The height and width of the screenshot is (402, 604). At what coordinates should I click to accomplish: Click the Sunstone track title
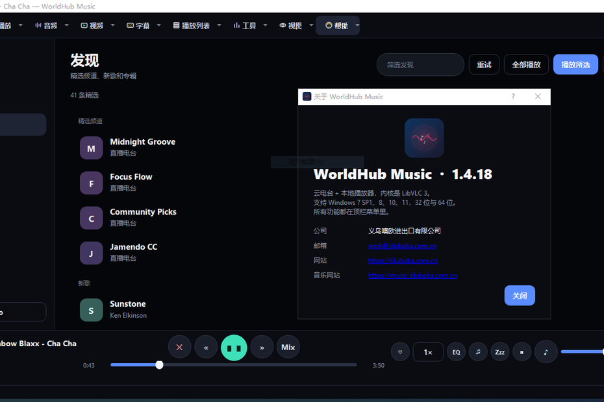(x=128, y=304)
